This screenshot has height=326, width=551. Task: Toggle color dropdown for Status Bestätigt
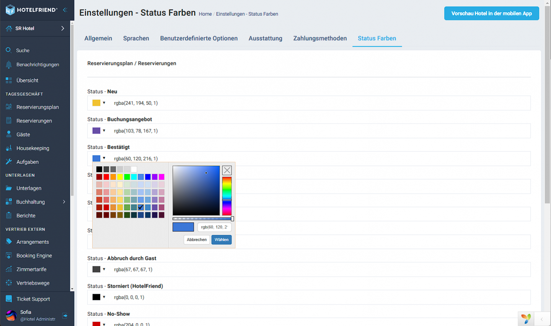[x=104, y=158]
